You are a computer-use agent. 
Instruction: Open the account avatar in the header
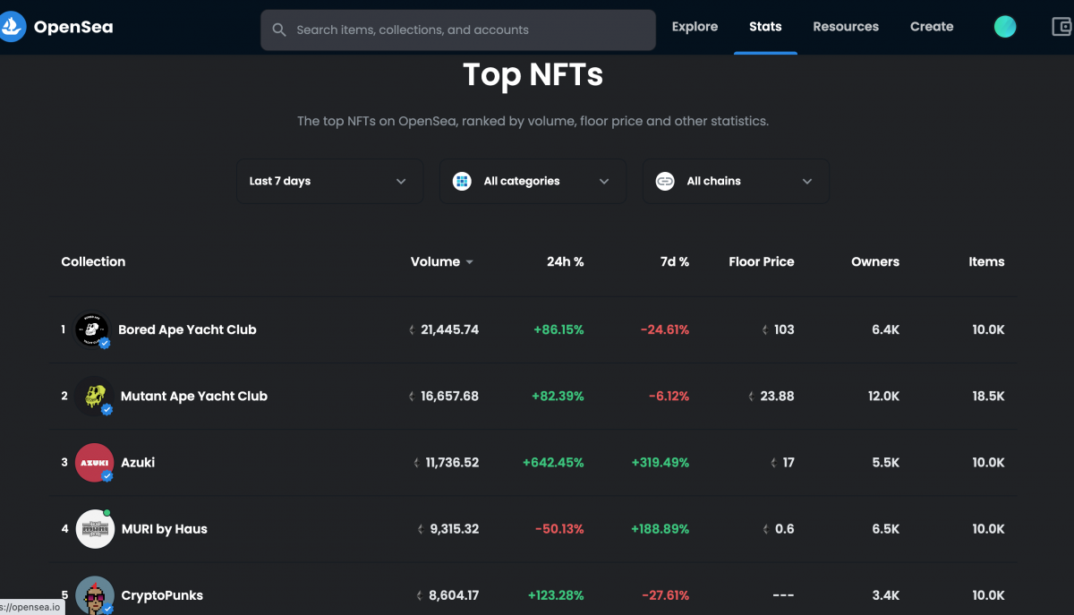click(1005, 27)
